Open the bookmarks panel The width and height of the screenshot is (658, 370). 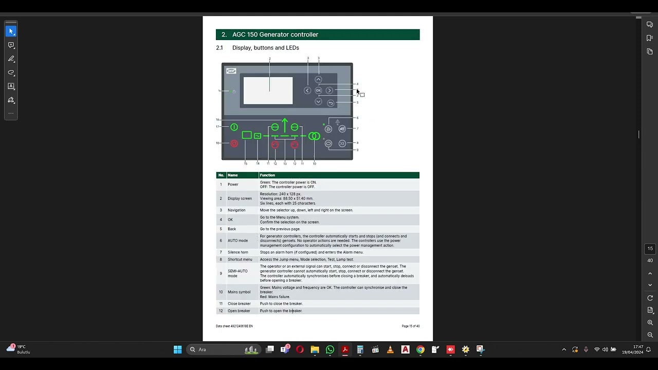click(650, 38)
